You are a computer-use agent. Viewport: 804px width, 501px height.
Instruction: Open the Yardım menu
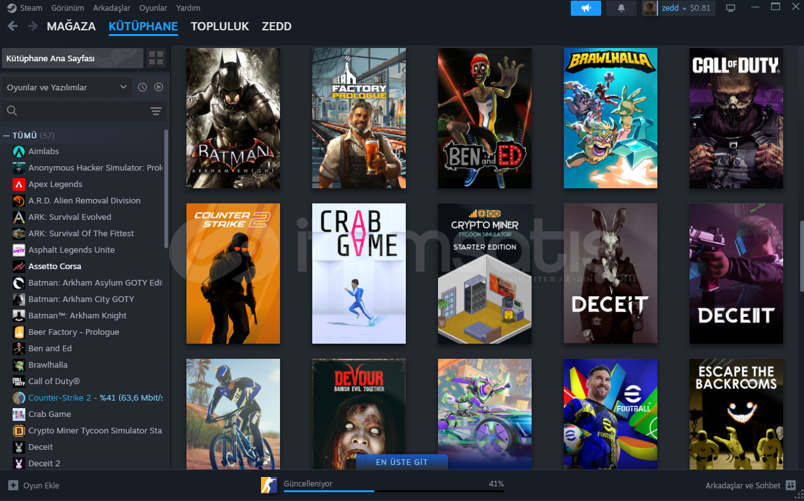188,8
